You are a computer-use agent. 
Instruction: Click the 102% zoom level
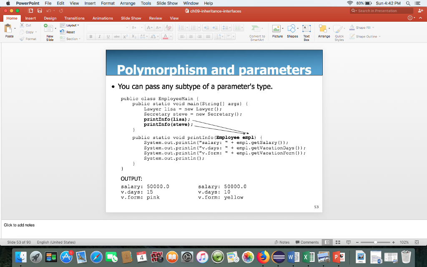tap(404, 242)
